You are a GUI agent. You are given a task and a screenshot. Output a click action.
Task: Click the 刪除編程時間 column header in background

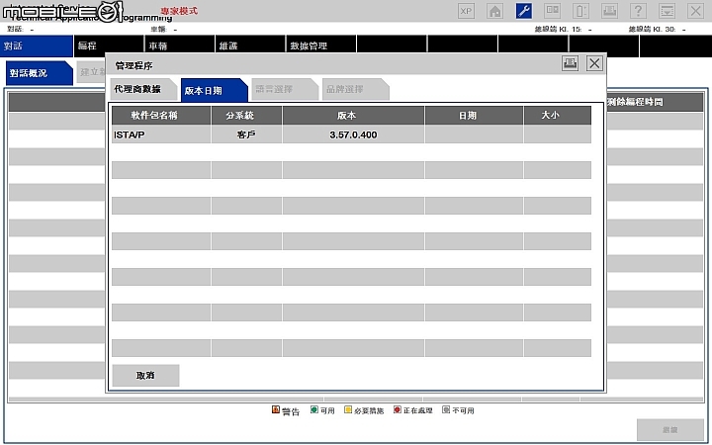[x=655, y=102]
